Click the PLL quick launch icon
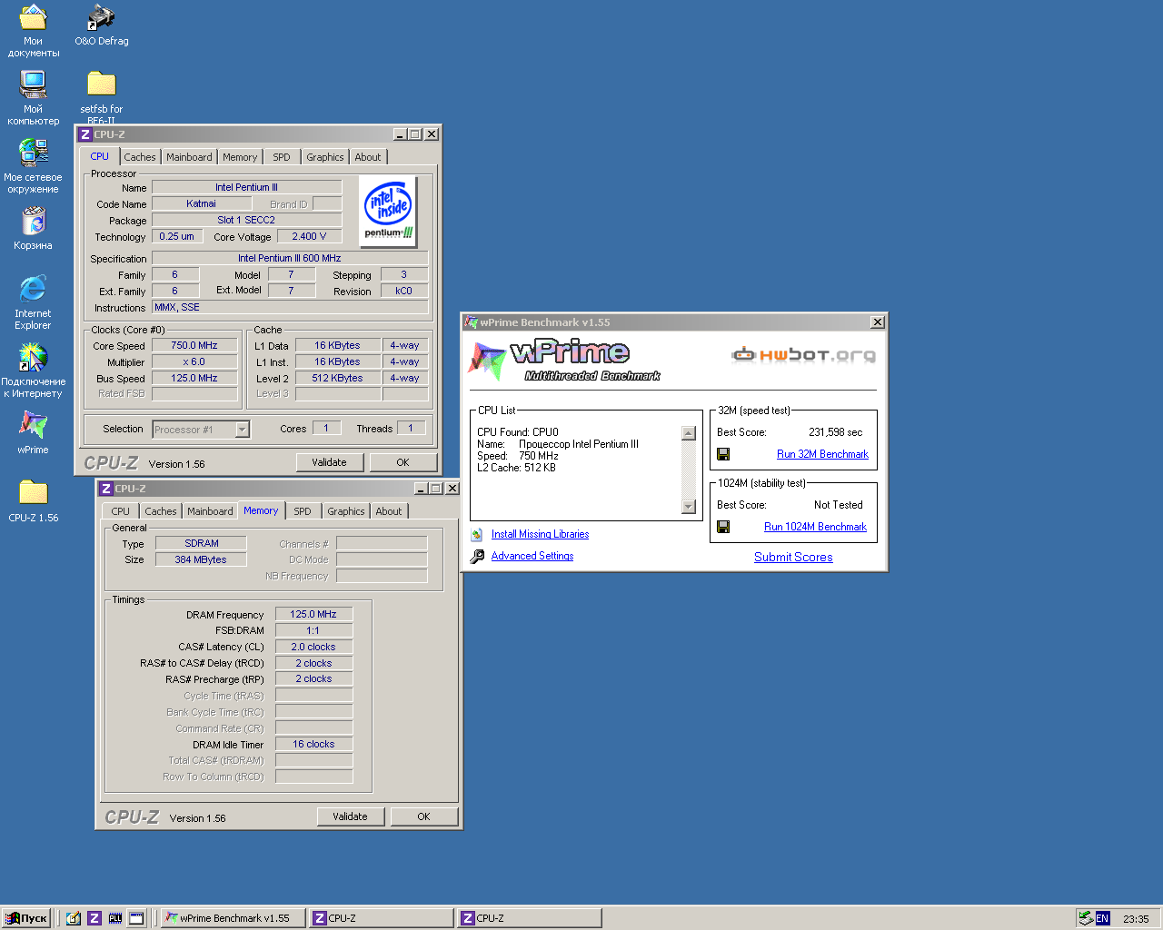 [x=115, y=918]
